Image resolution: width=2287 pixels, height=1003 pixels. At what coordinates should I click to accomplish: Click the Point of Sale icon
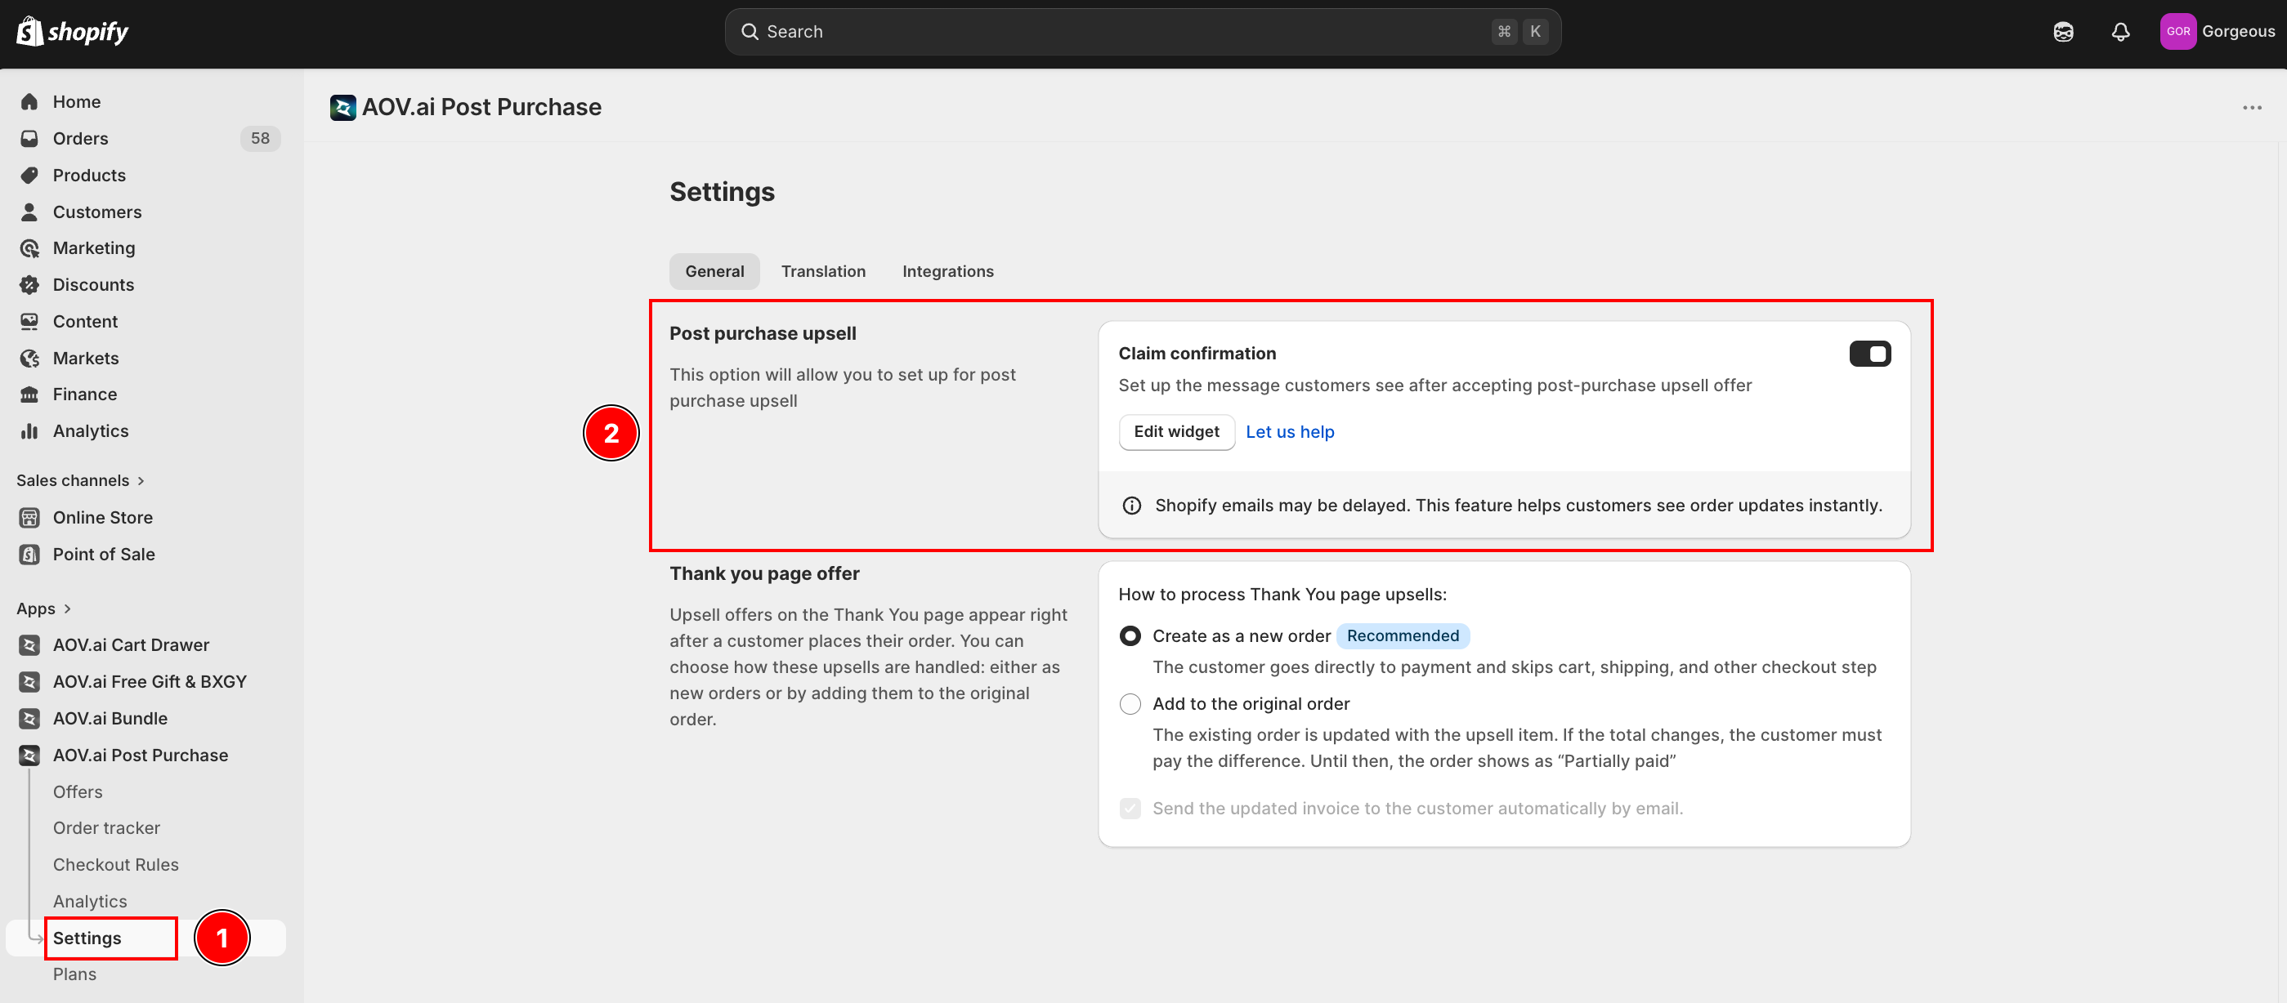29,555
